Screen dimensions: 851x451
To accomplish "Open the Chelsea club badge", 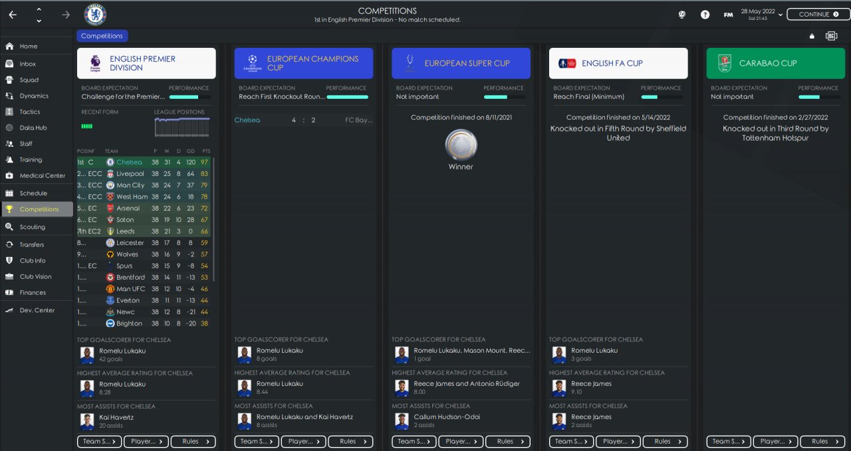I will [95, 15].
